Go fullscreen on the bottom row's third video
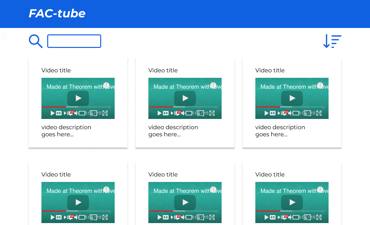The height and width of the screenshot is (225, 370). point(319,217)
